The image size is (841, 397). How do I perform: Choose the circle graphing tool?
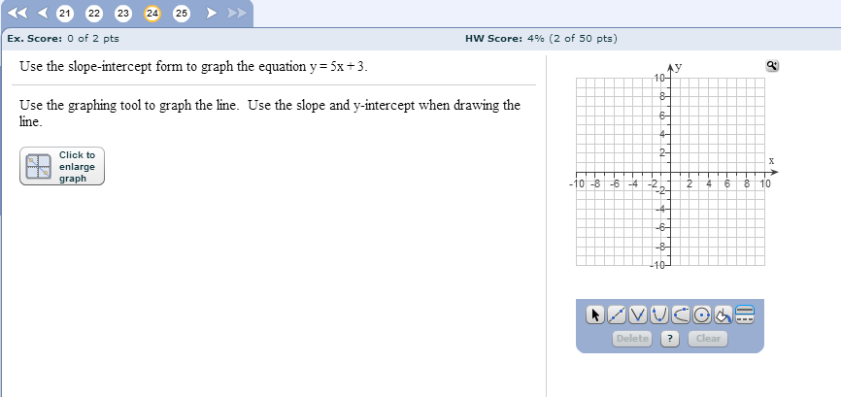click(x=702, y=314)
